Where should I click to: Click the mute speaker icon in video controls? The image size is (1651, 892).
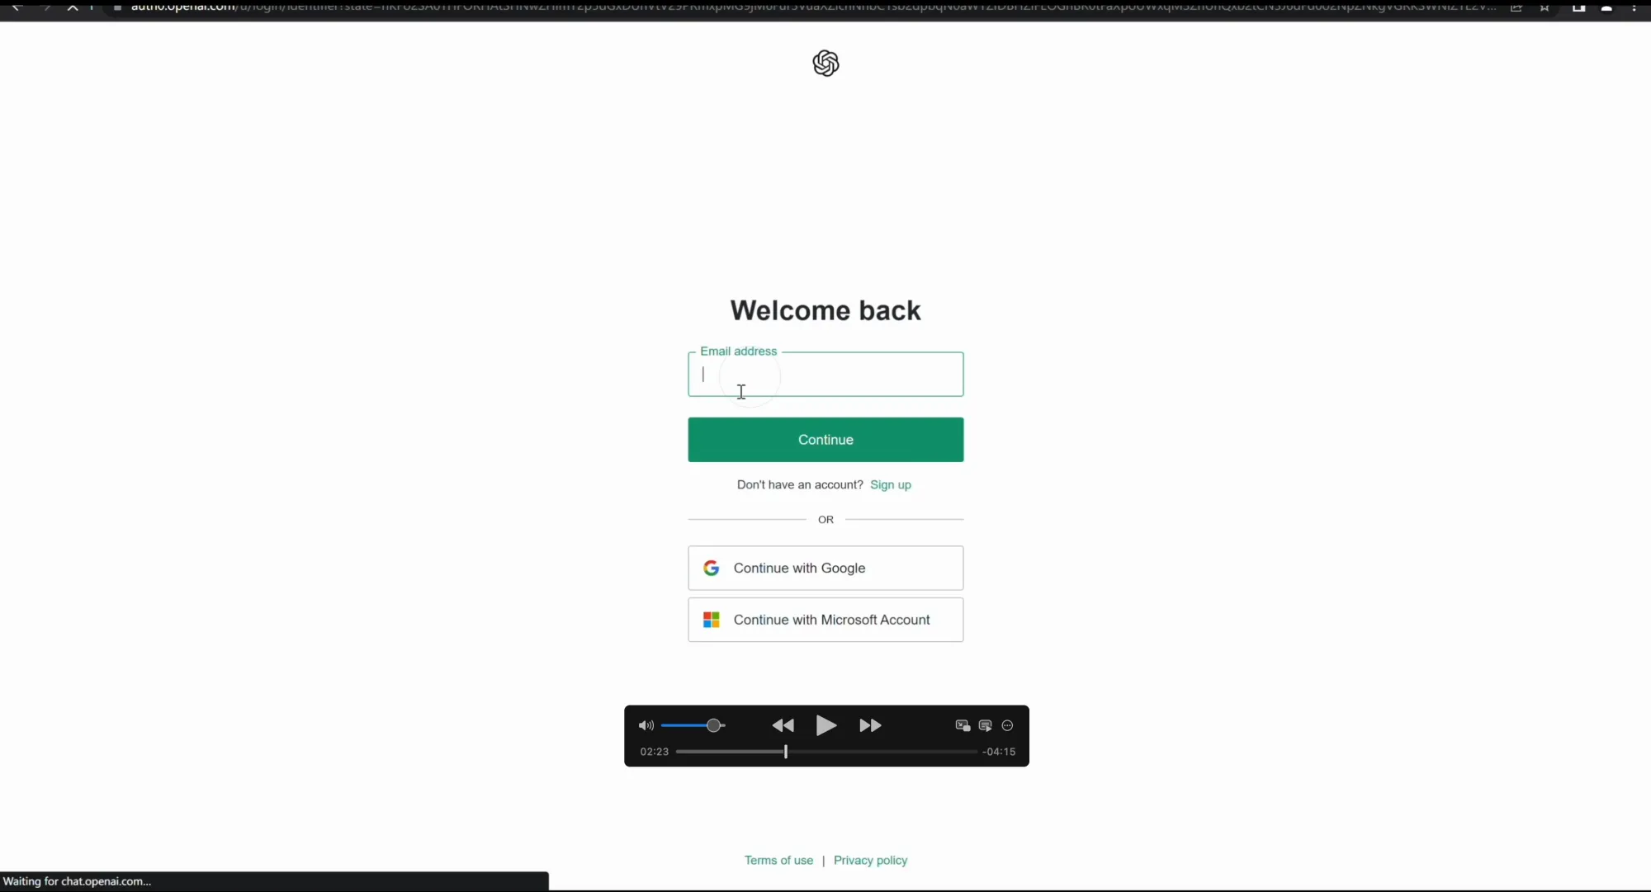647,725
